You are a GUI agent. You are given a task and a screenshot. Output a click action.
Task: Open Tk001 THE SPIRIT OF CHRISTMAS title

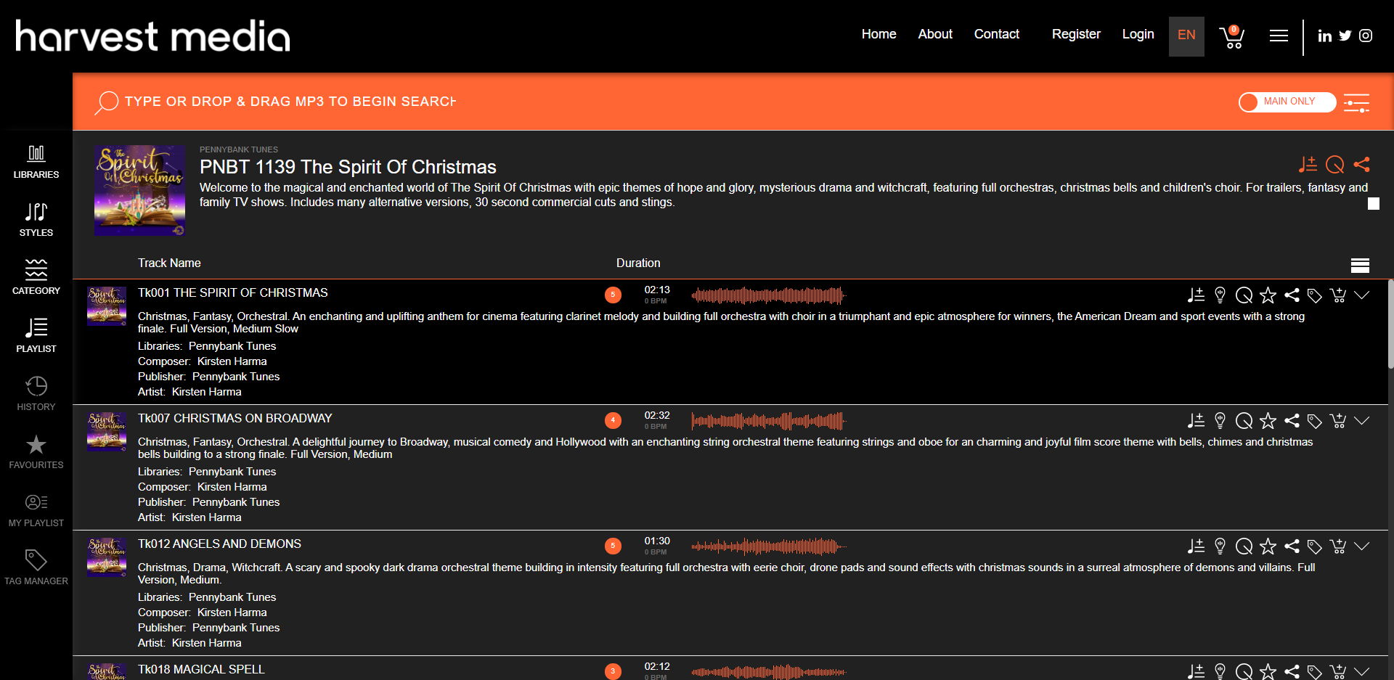pyautogui.click(x=232, y=292)
